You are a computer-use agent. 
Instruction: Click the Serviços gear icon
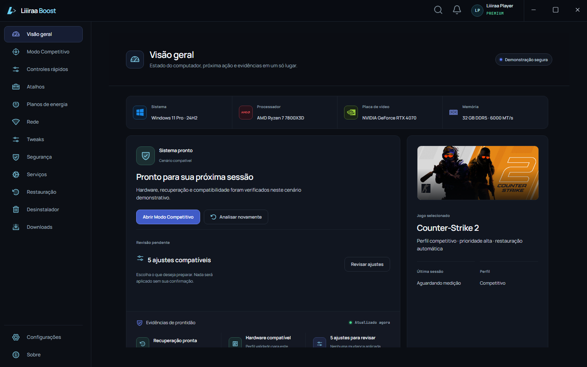coord(16,175)
